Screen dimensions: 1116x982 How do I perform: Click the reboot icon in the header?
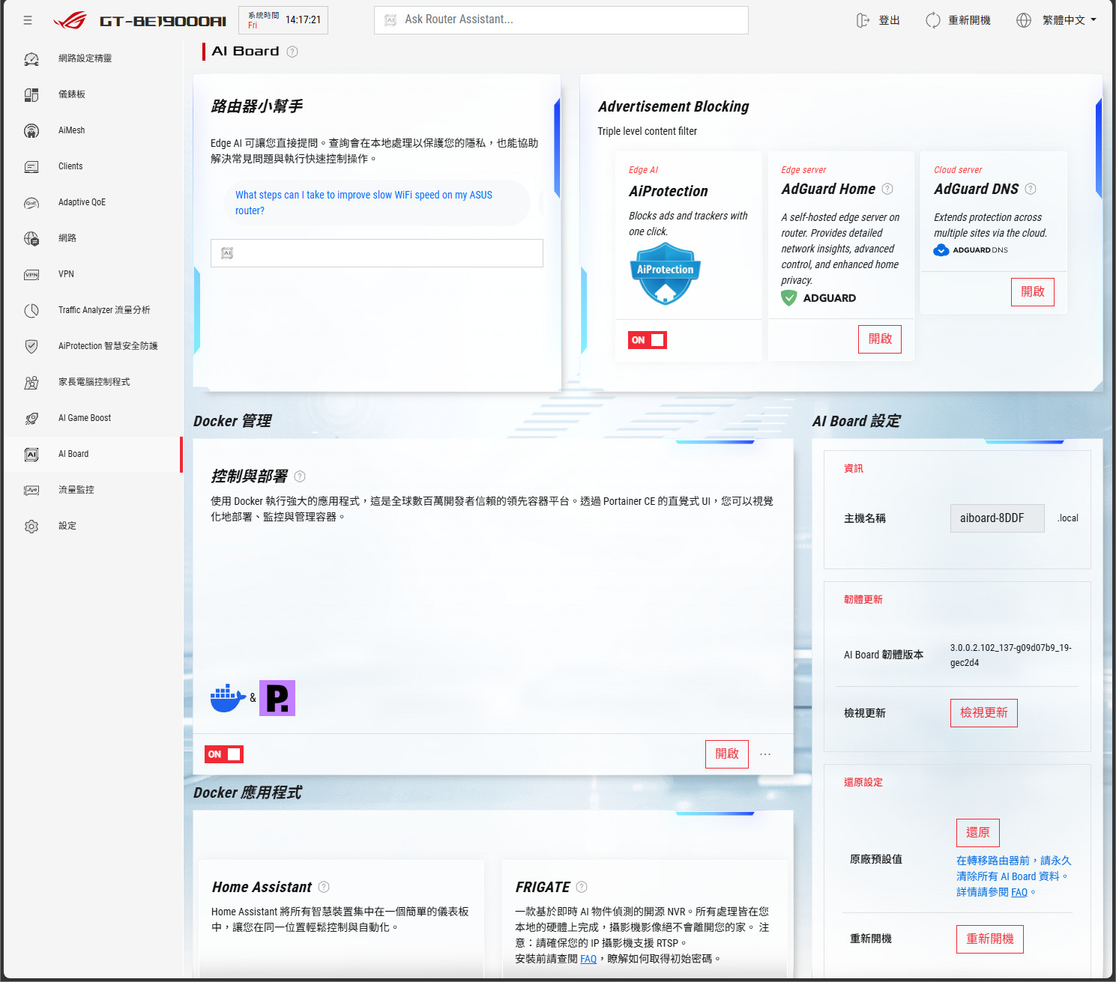[932, 20]
